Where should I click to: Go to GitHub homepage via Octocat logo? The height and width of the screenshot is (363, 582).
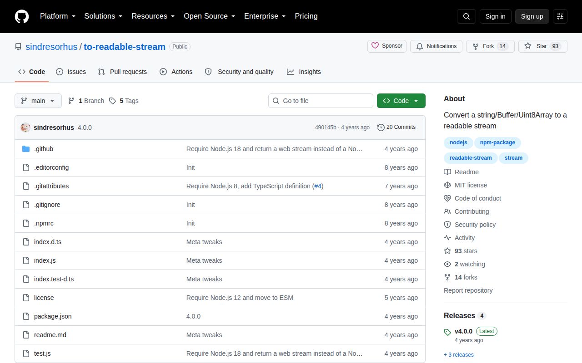(22, 16)
